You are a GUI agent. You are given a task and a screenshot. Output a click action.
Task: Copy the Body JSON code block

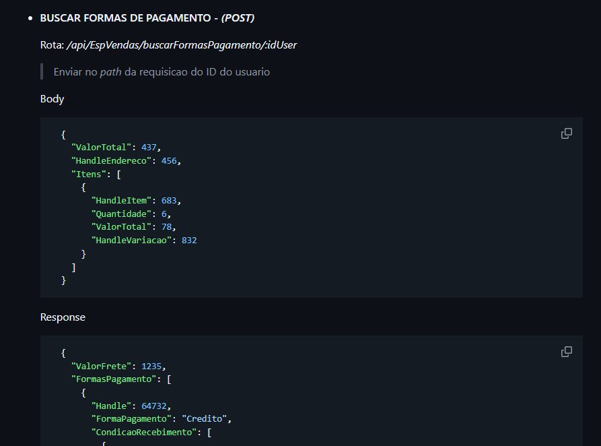pyautogui.click(x=567, y=133)
